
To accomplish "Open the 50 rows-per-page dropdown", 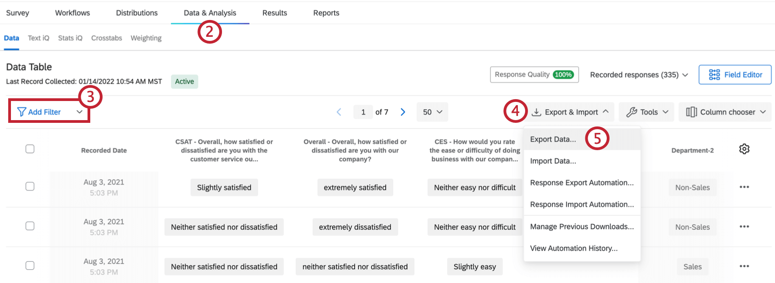I will click(432, 112).
